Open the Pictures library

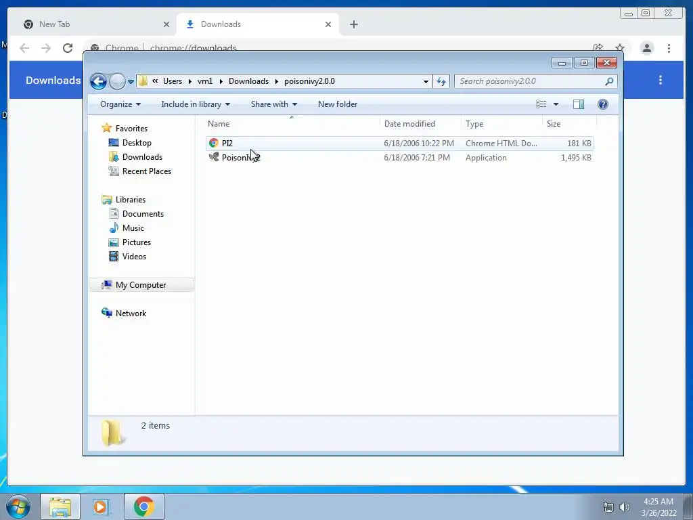137,242
